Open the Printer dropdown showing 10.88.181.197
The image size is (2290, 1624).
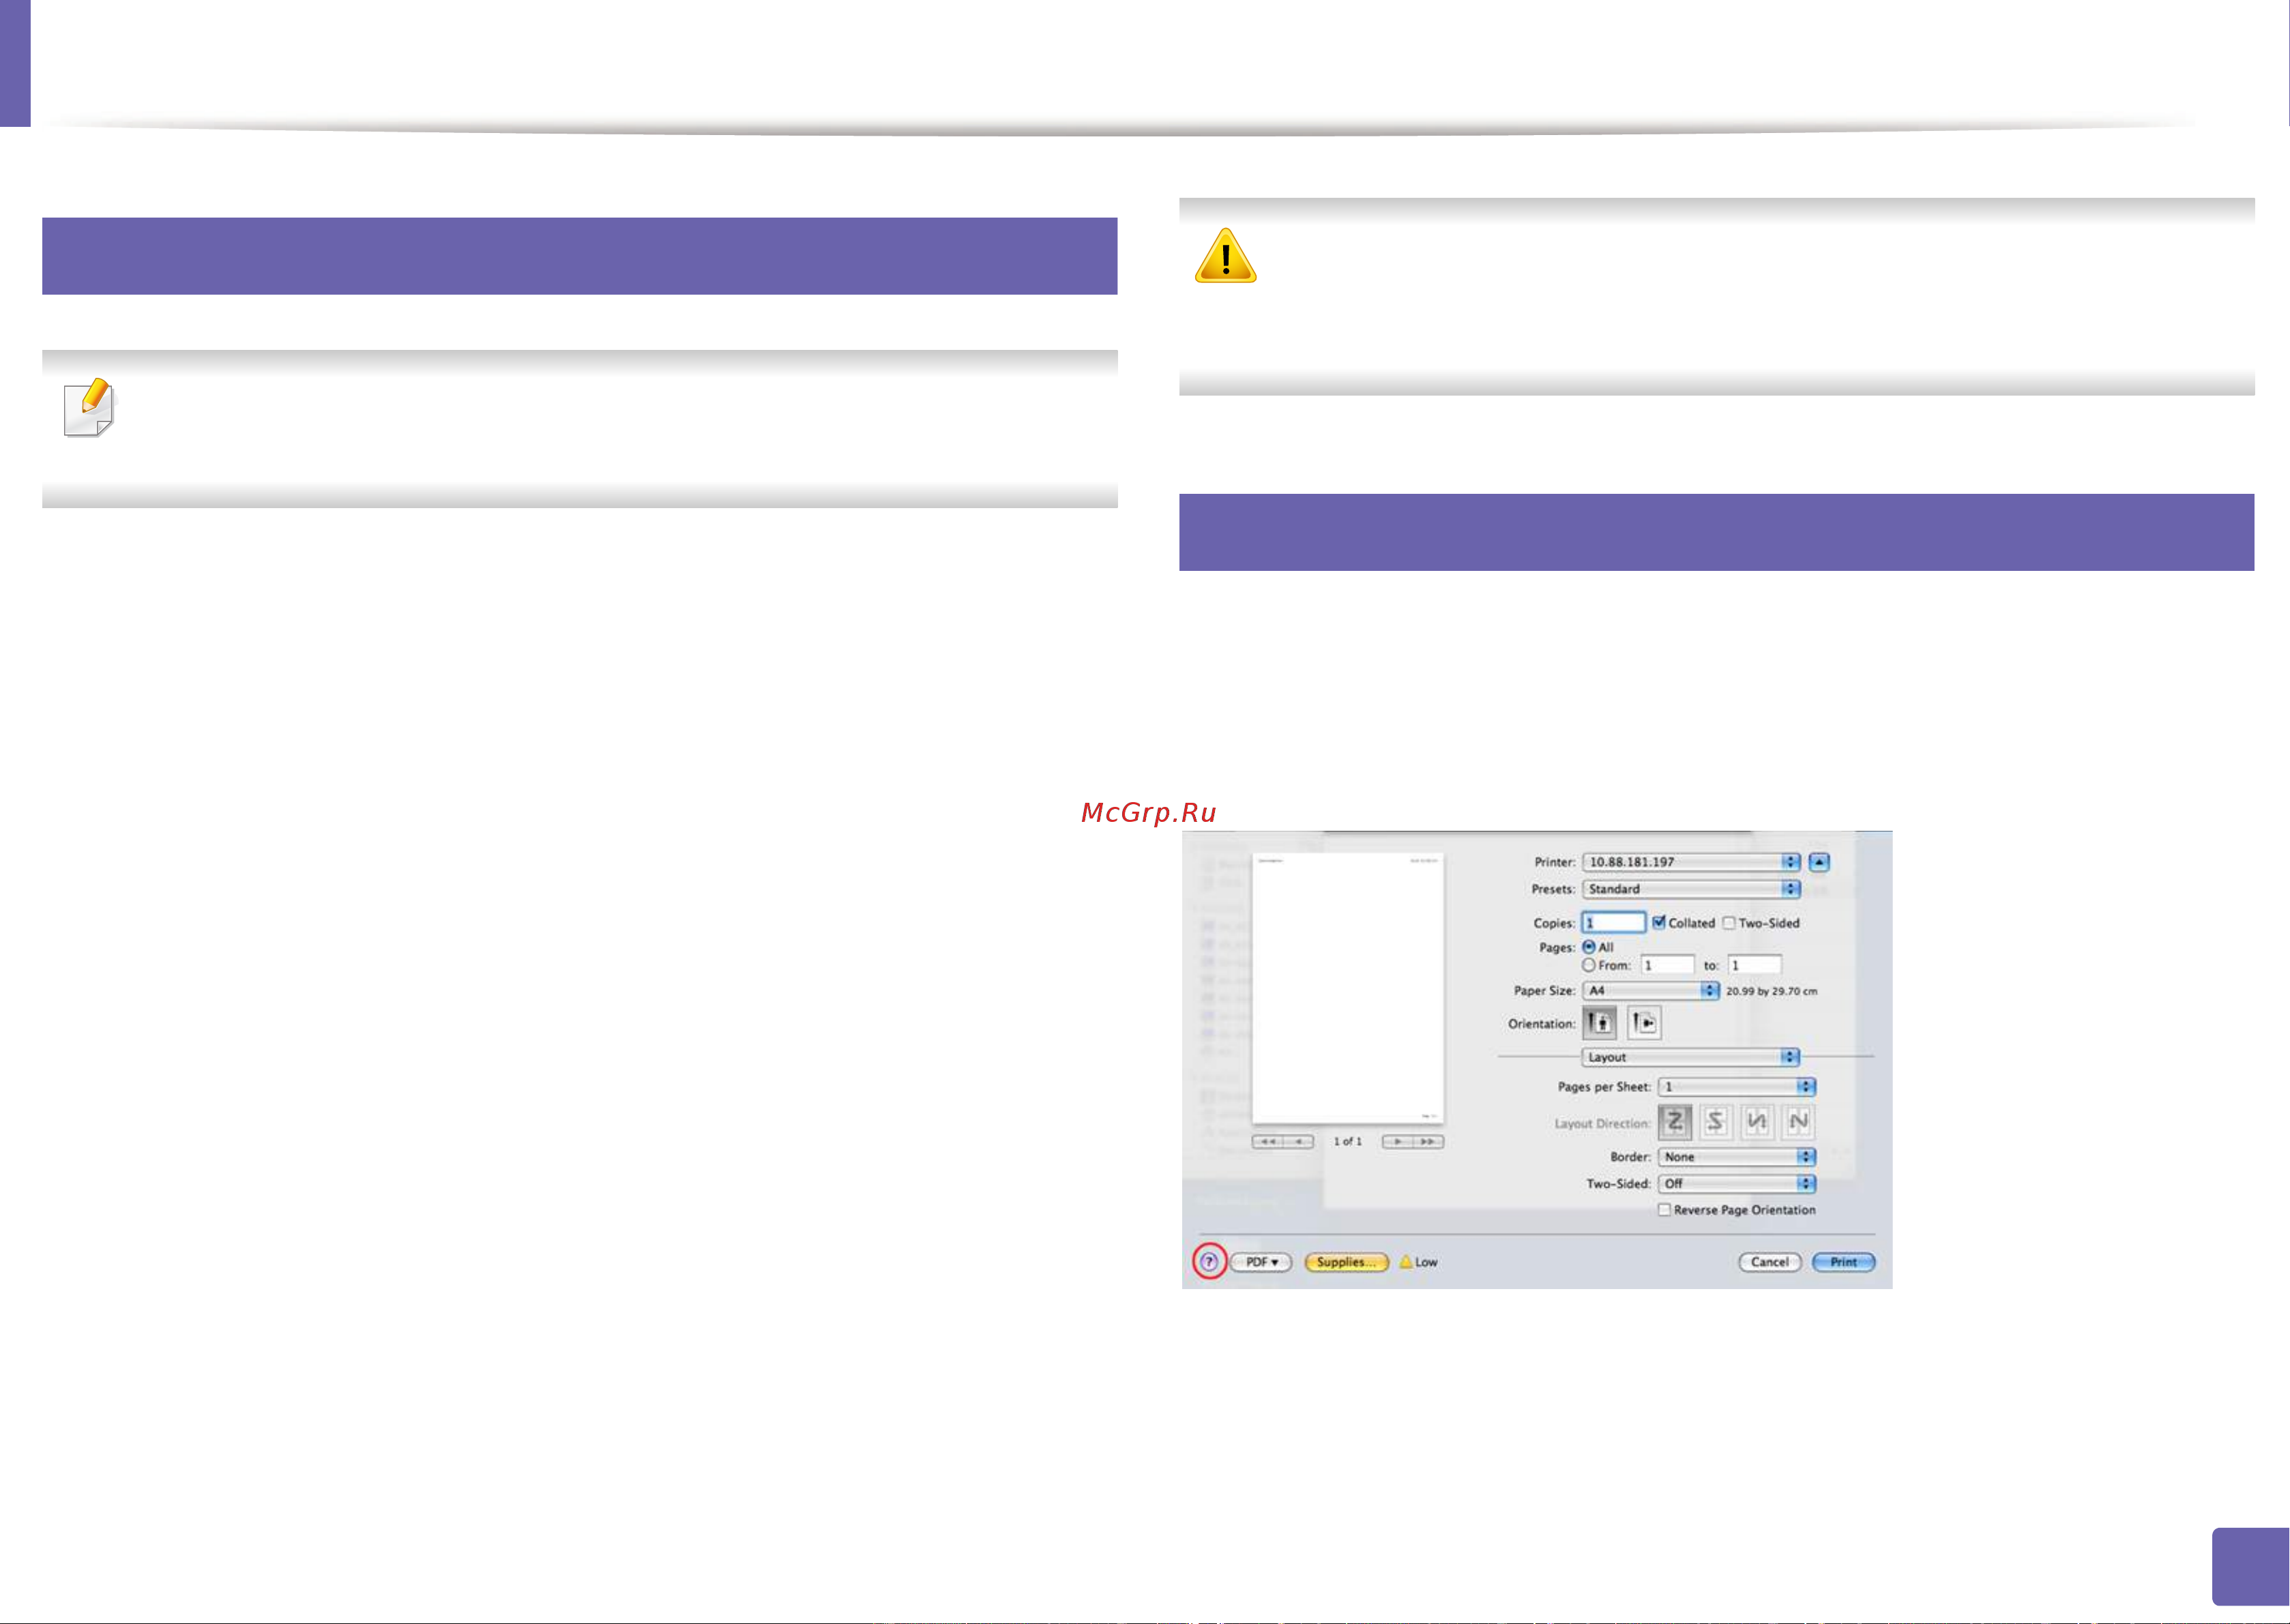click(1692, 862)
